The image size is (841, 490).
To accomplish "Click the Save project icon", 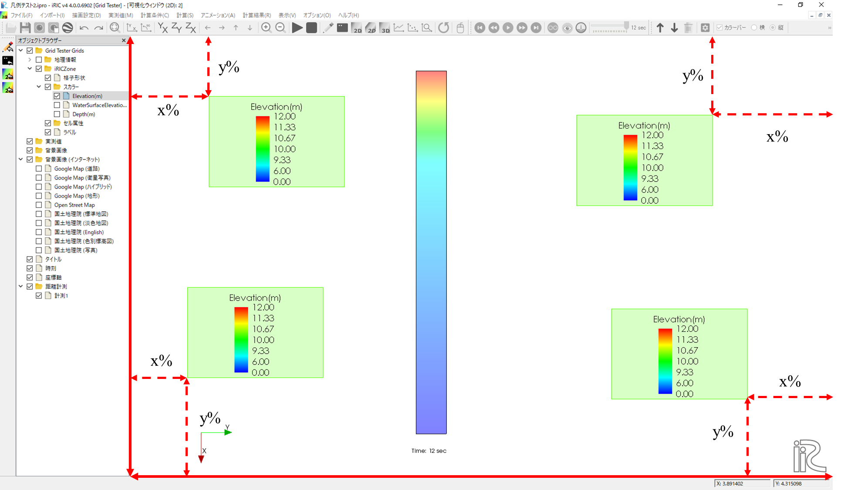I will (x=25, y=28).
